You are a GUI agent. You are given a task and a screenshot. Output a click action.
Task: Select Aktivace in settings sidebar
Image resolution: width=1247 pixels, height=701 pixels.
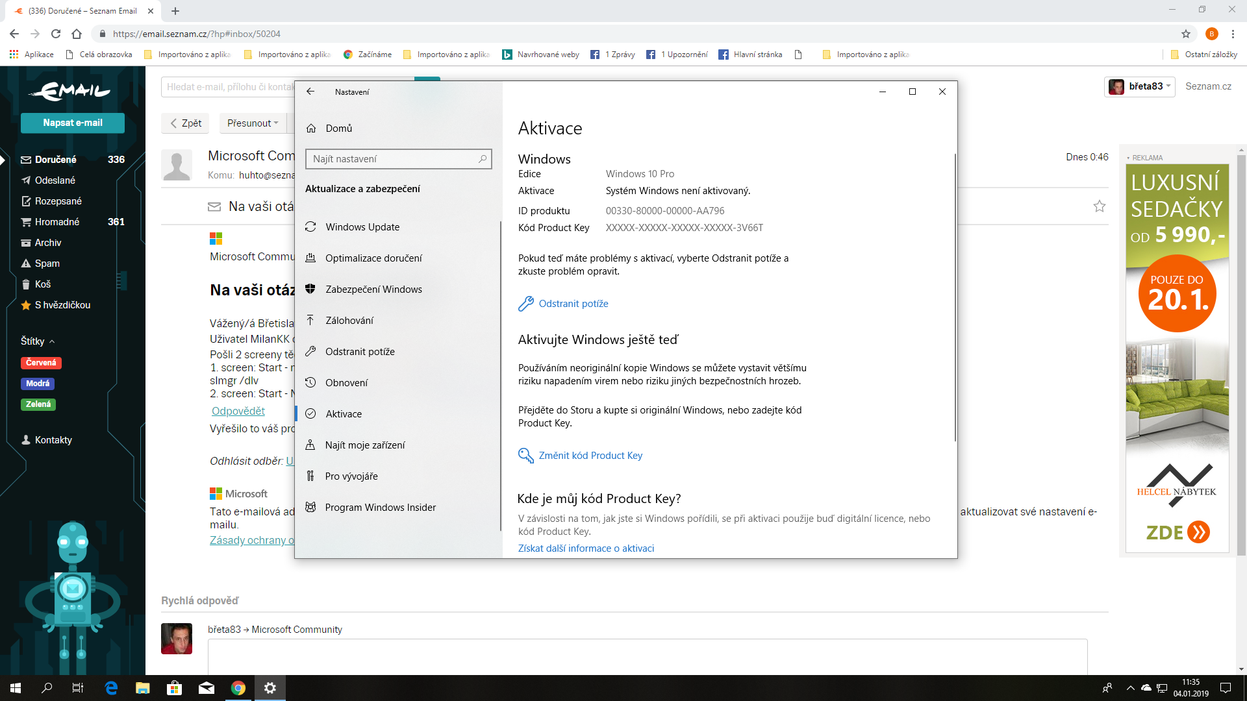tap(344, 414)
